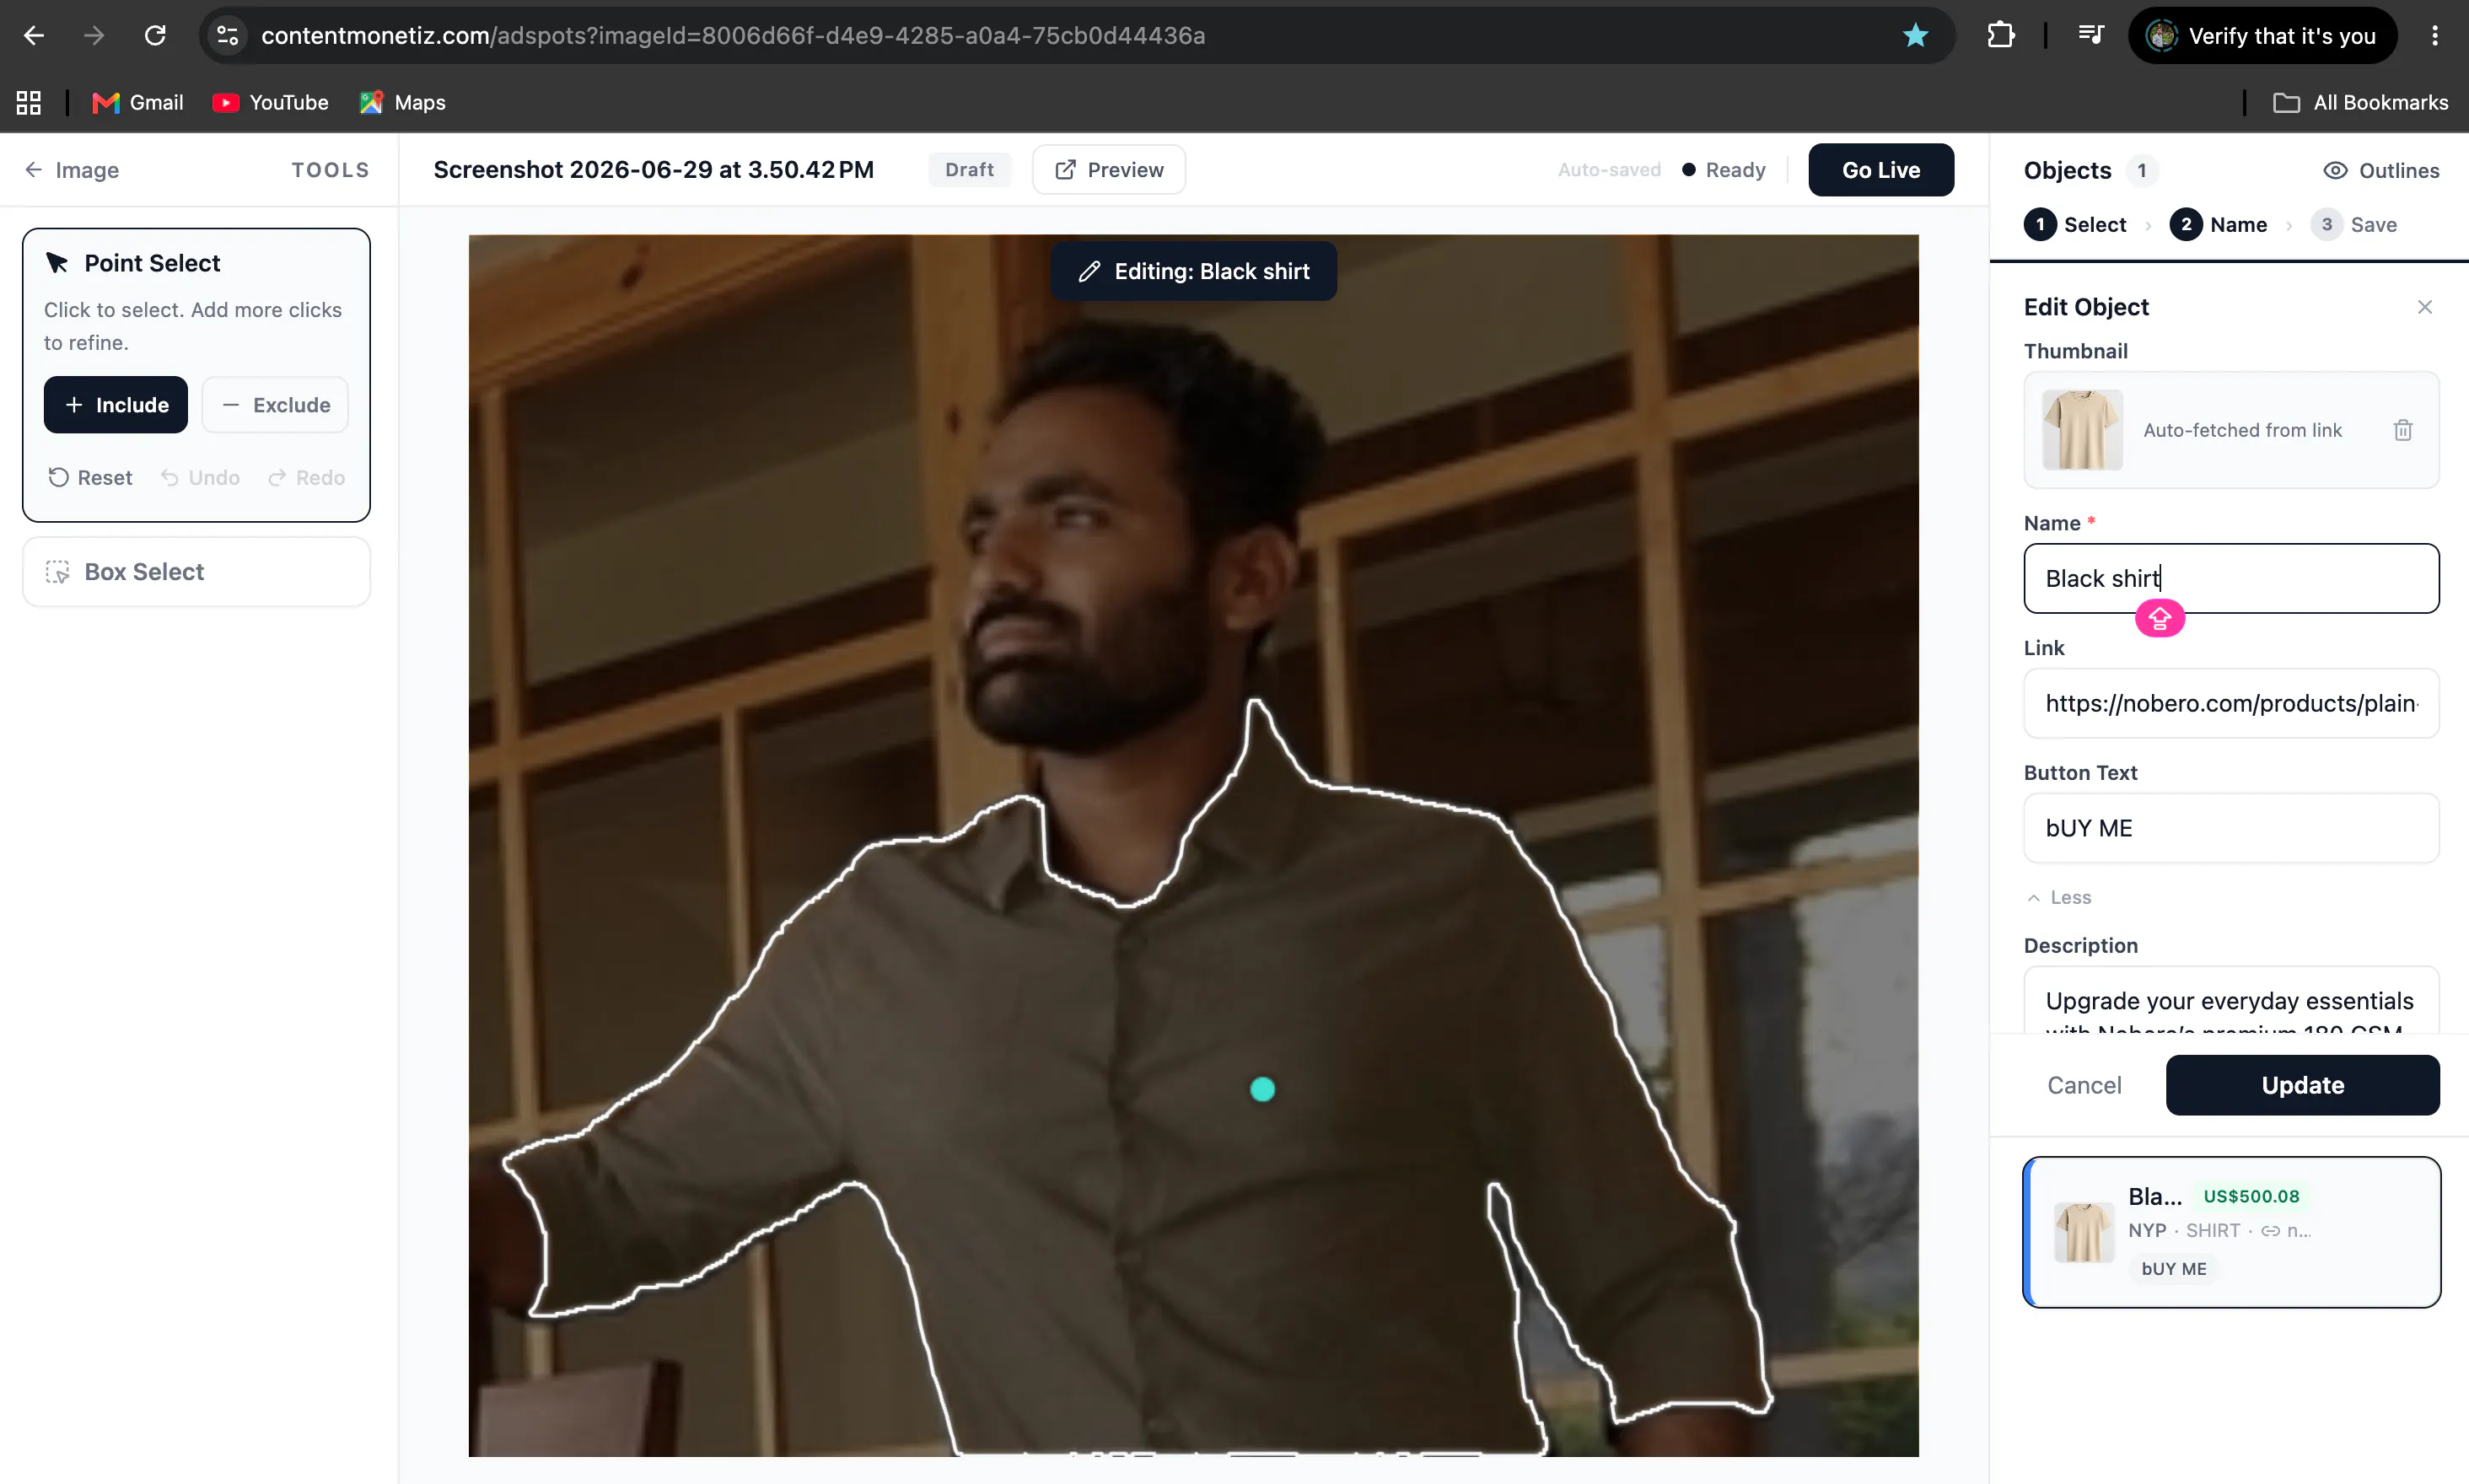Open the apps grid in bookmarks bar
The image size is (2469, 1484).
coord(29,102)
